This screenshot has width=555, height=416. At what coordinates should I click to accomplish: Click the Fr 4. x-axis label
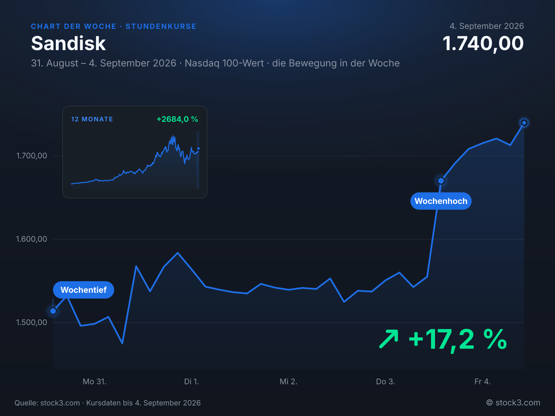coord(483,382)
